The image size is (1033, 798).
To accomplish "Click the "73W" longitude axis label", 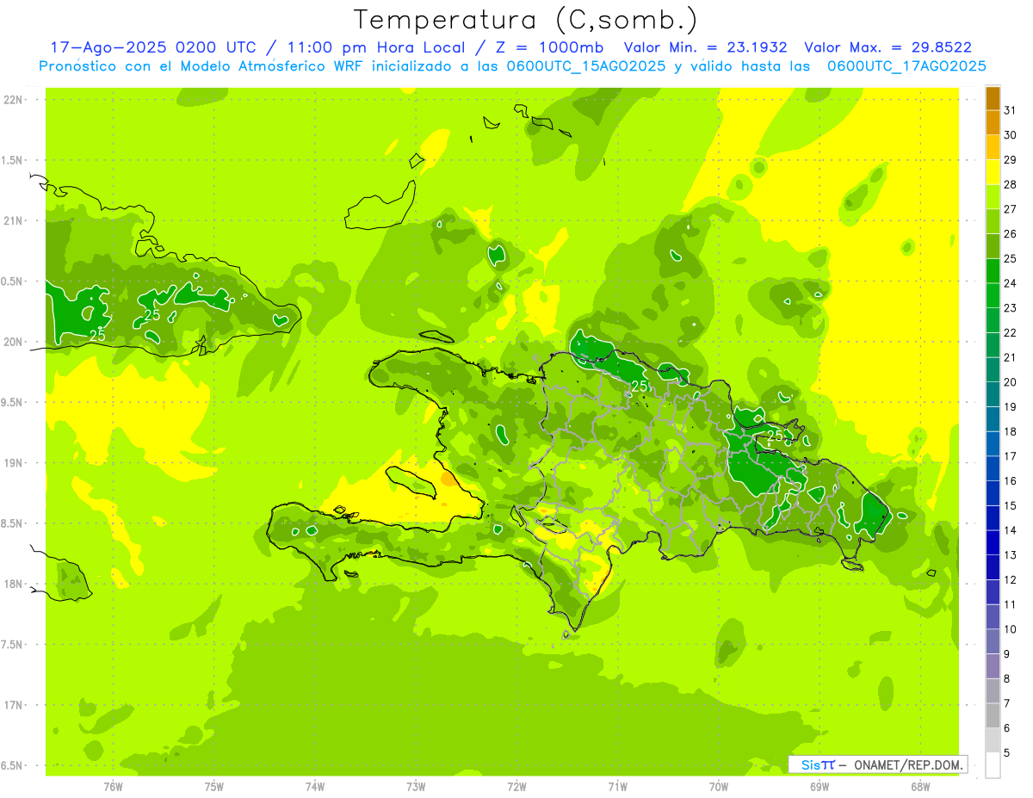I will tap(416, 786).
